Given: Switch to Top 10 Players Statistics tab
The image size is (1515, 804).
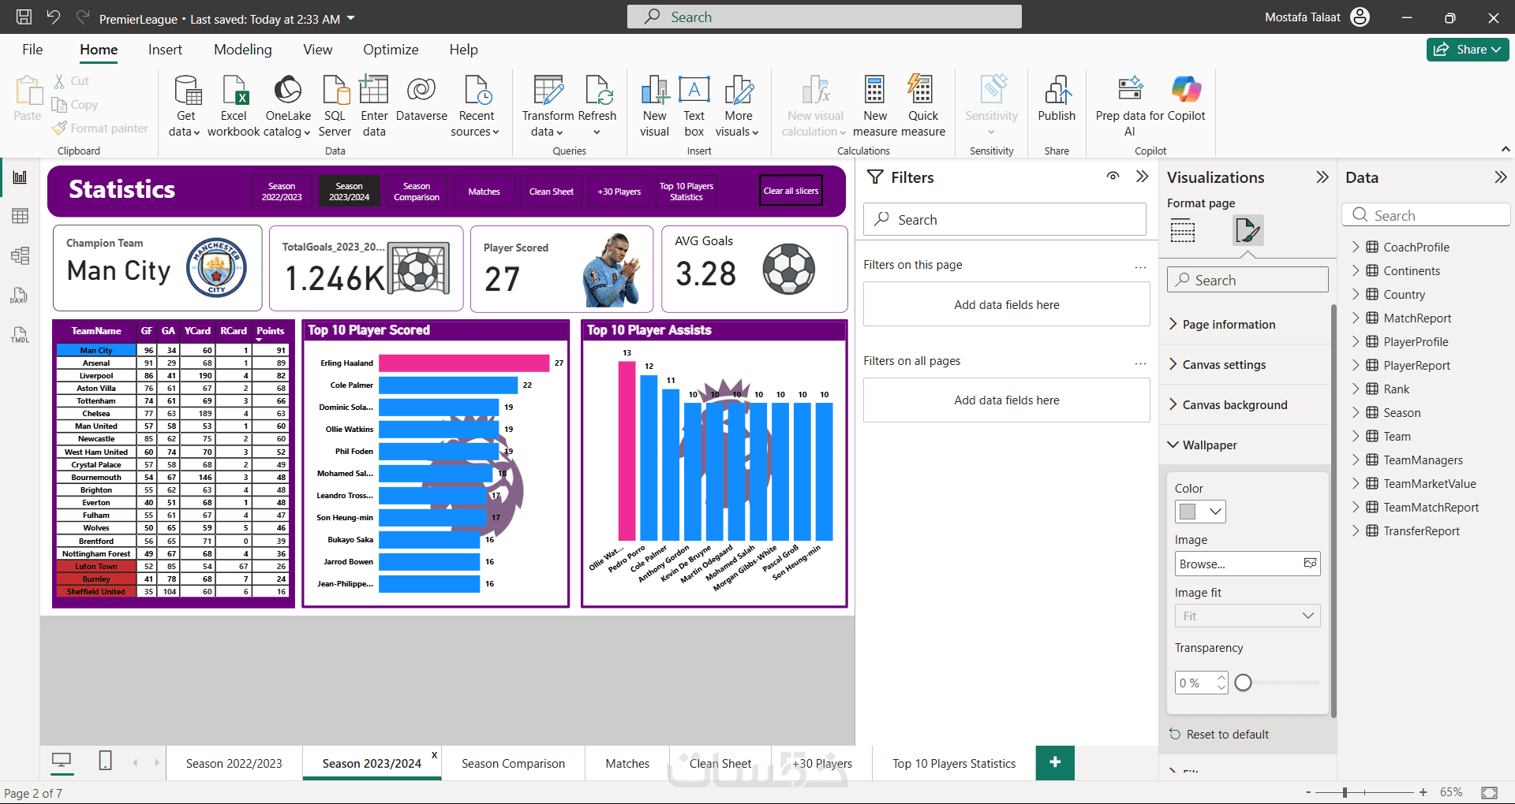Looking at the screenshot, I should pyautogui.click(x=954, y=763).
